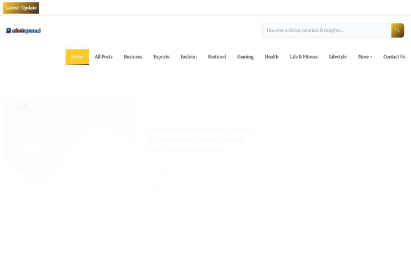Open the Contact Us page

[x=394, y=57]
